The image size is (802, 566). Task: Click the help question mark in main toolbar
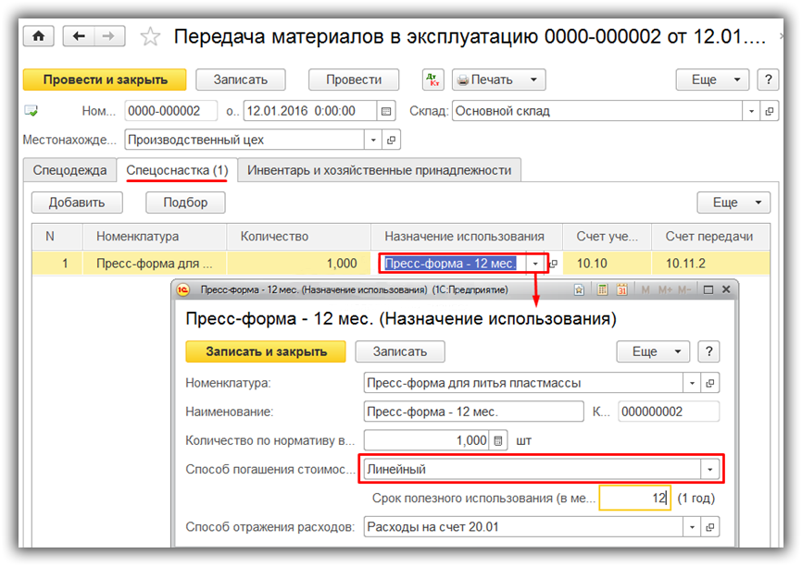point(767,80)
